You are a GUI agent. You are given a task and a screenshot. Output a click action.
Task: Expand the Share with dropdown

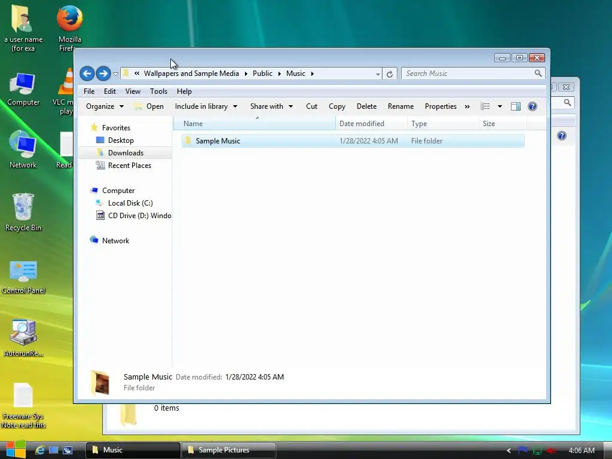[272, 106]
